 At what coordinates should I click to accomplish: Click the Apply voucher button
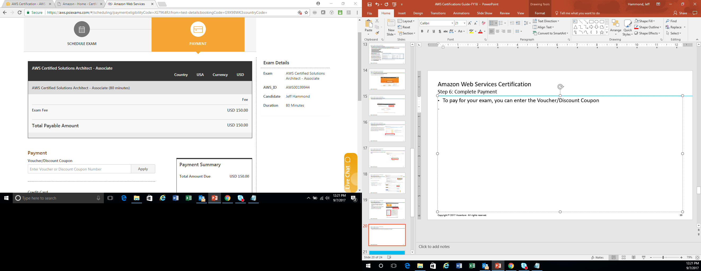click(143, 169)
